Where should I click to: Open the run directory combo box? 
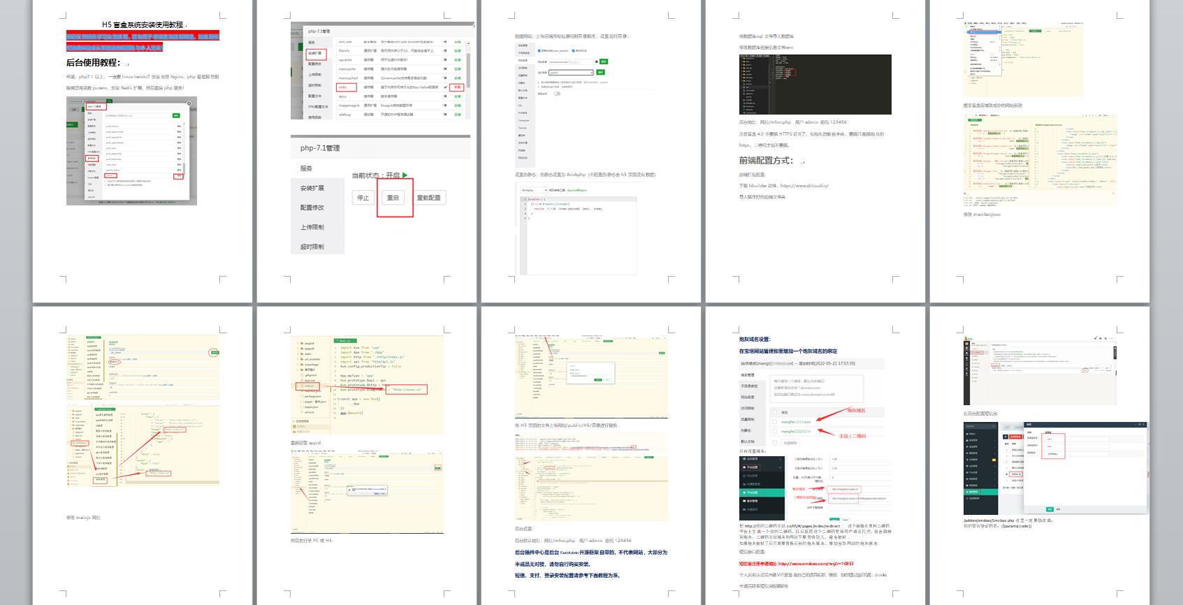(570, 73)
